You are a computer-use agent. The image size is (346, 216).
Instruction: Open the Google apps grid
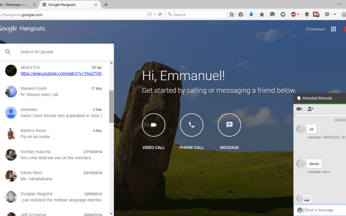point(334,29)
